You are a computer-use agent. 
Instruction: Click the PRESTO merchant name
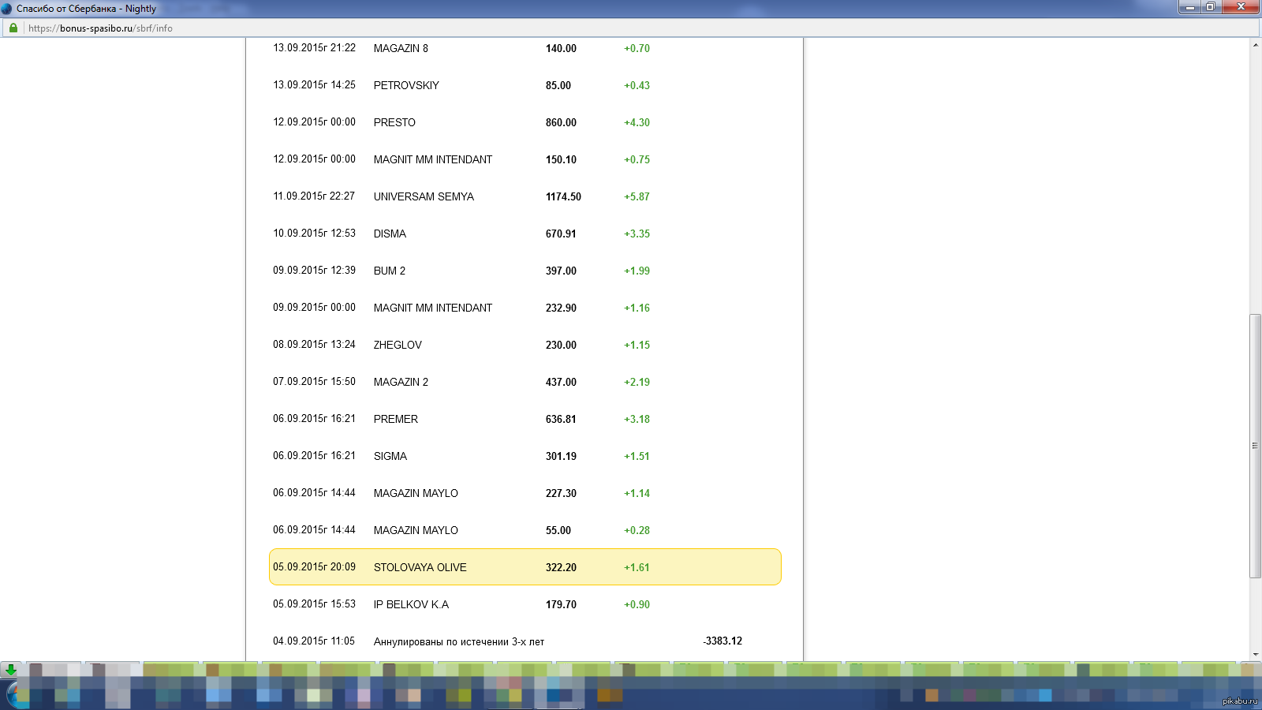pyautogui.click(x=394, y=122)
